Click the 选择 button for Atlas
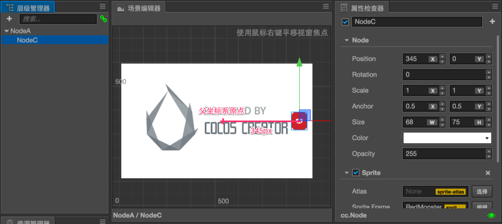The image size is (502, 224). click(482, 191)
